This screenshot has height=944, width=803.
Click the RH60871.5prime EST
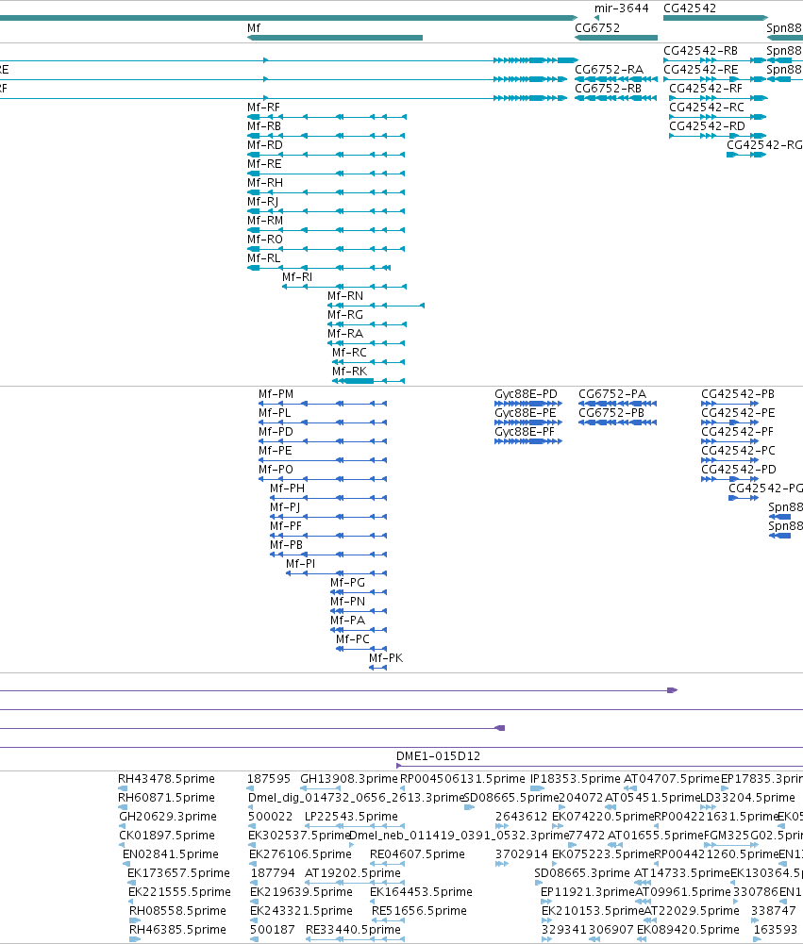coord(123,807)
